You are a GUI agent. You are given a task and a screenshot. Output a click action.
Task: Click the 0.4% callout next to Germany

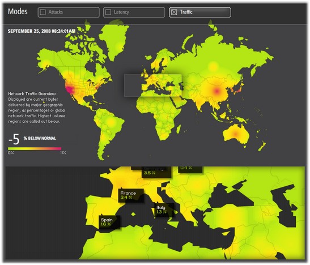190,169
